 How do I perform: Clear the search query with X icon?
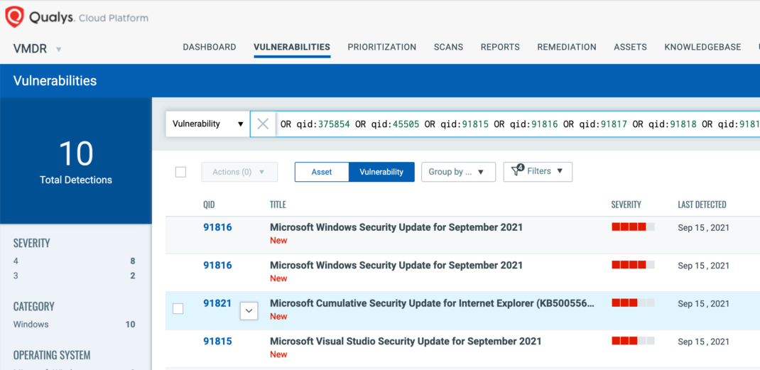[x=263, y=124]
